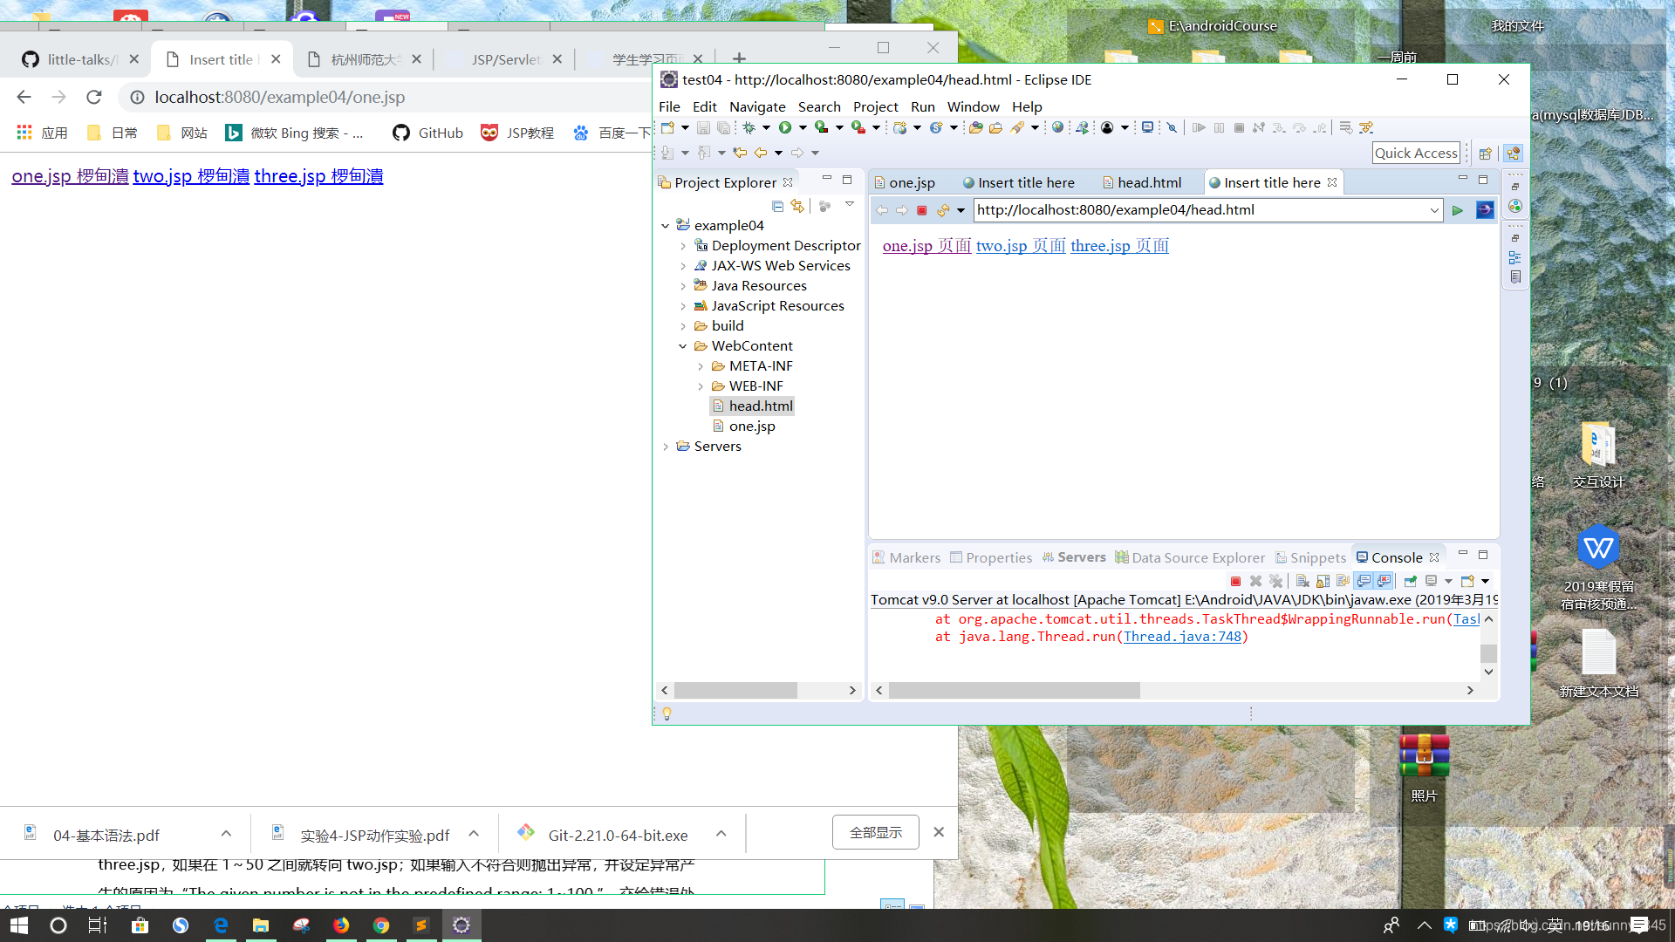Expand the Servers project node
1675x942 pixels.
pyautogui.click(x=666, y=447)
